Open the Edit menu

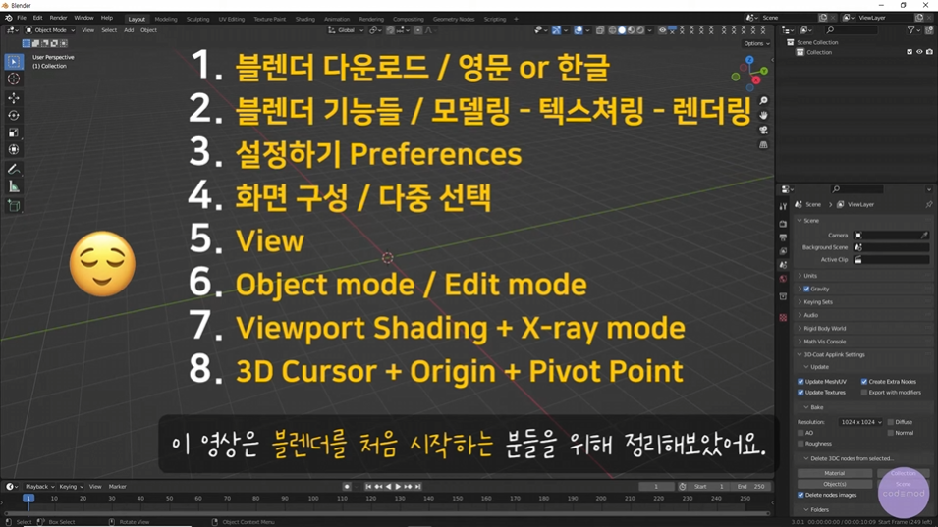[37, 18]
